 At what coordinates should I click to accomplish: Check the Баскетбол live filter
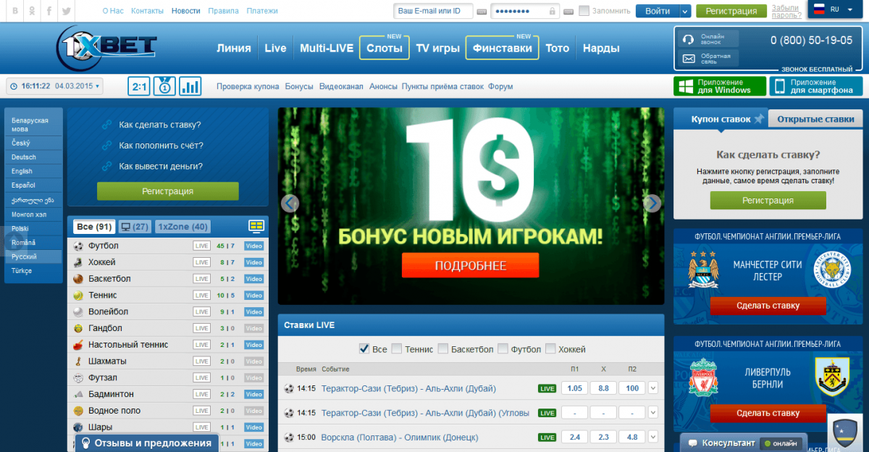[x=442, y=348]
